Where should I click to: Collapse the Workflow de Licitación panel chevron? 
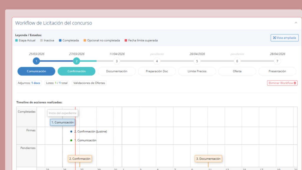point(296,23)
